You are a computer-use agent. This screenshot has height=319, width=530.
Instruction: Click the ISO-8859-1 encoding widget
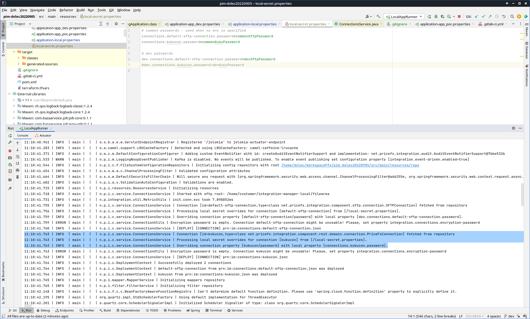[x=475, y=316]
